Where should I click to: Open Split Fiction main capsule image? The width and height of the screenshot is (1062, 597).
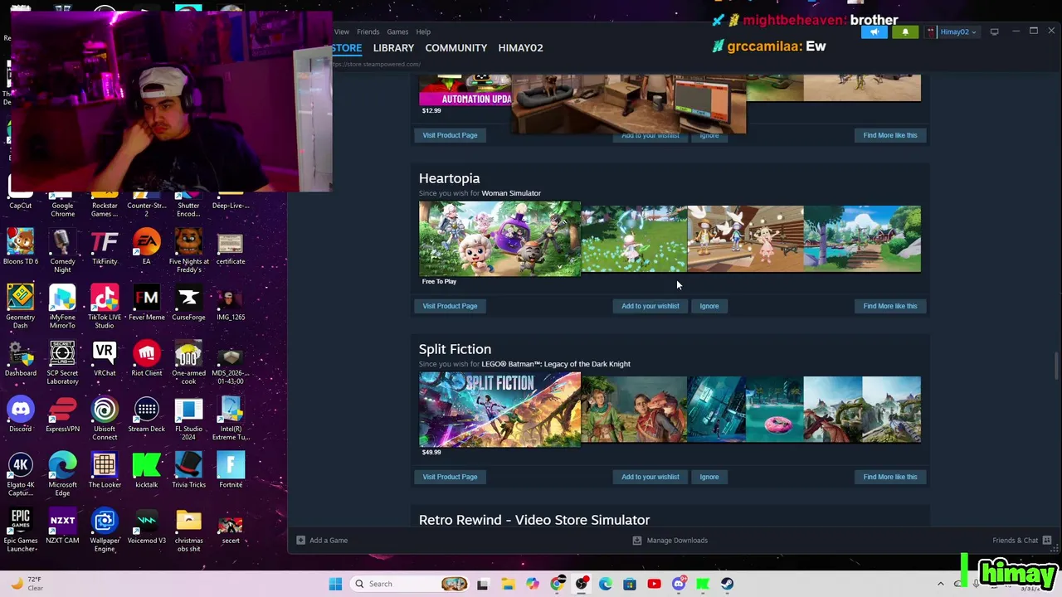pos(499,410)
